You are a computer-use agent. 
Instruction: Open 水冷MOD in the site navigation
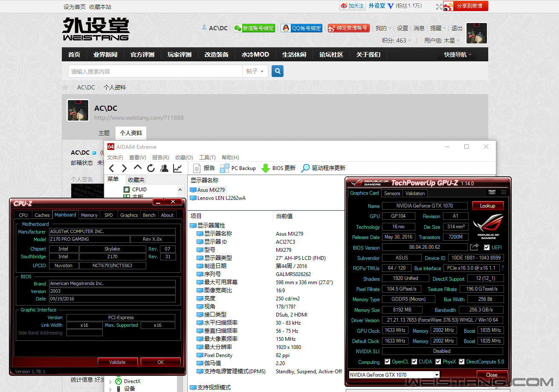coord(255,55)
